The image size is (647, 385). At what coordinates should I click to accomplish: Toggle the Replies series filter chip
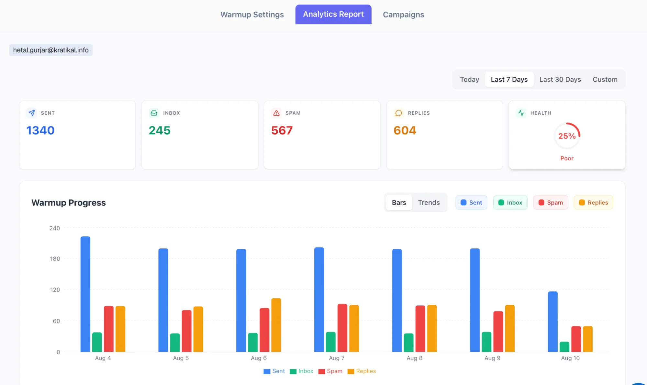click(x=593, y=202)
